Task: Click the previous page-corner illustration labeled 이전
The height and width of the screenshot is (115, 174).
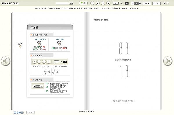Action: (x=45, y=72)
